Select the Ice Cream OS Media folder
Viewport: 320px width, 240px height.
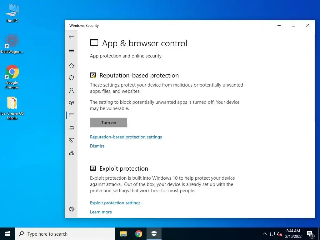tap(12, 108)
